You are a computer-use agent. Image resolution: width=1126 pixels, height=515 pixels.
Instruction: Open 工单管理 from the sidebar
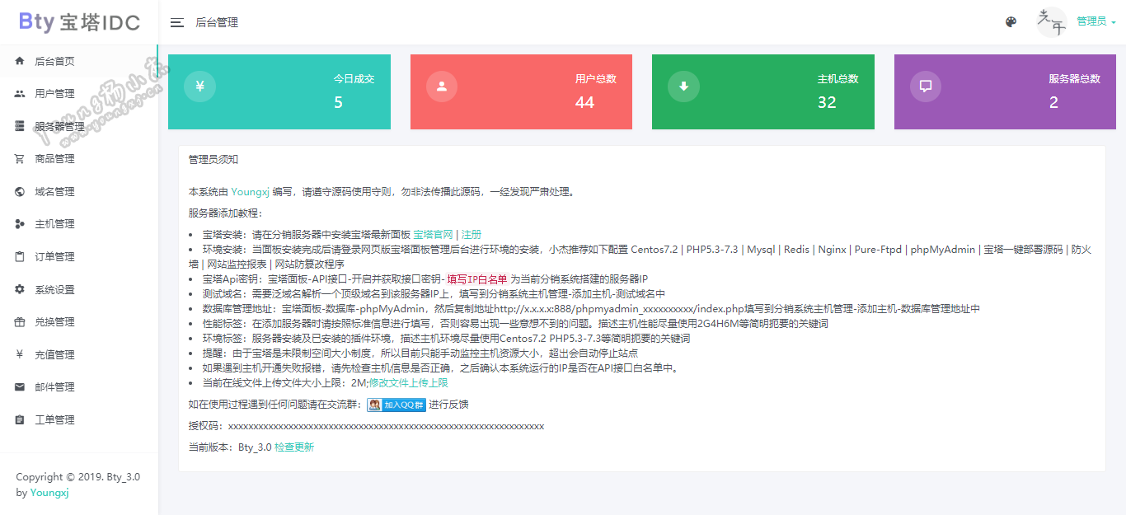click(54, 420)
